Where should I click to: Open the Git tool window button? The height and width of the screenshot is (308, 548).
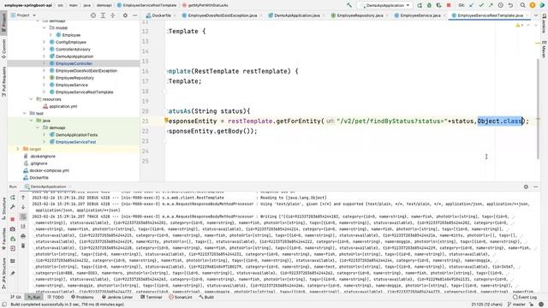point(15,297)
